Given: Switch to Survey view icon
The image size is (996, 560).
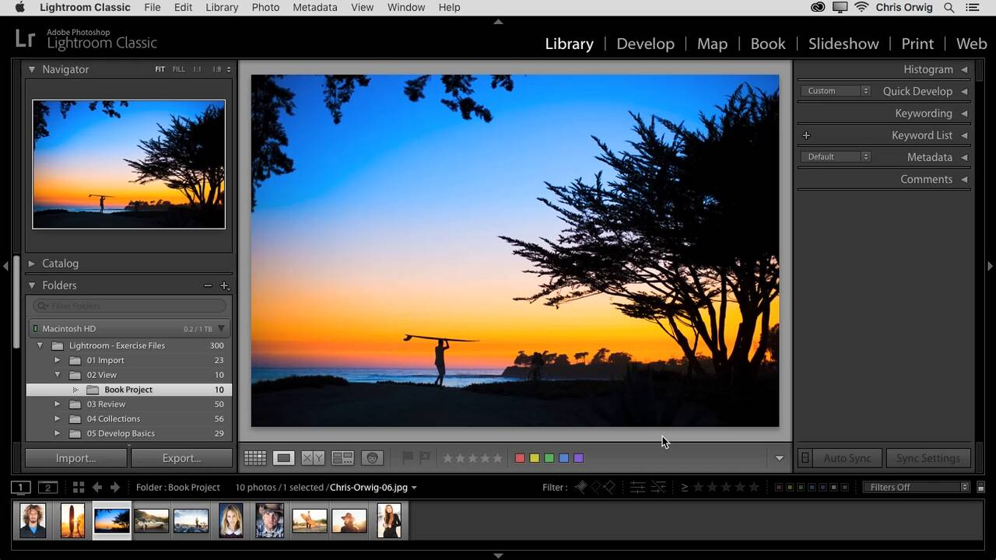Looking at the screenshot, I should [342, 458].
